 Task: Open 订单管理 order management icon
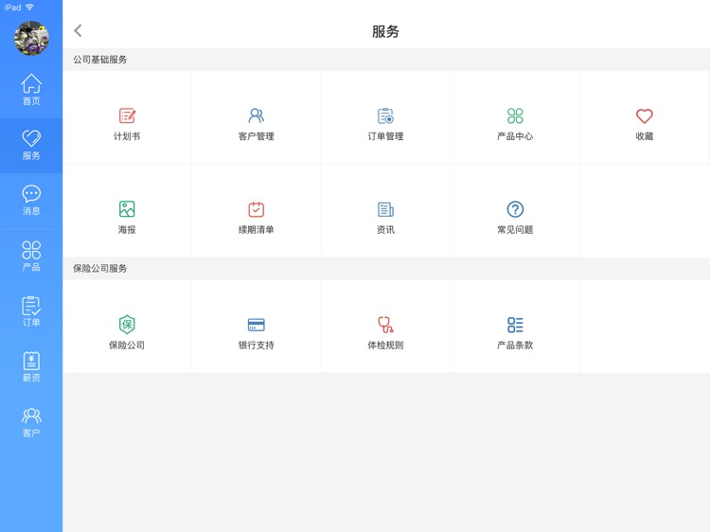click(385, 115)
